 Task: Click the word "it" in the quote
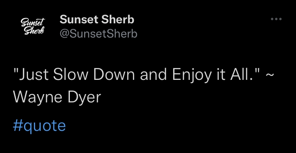click(x=220, y=75)
